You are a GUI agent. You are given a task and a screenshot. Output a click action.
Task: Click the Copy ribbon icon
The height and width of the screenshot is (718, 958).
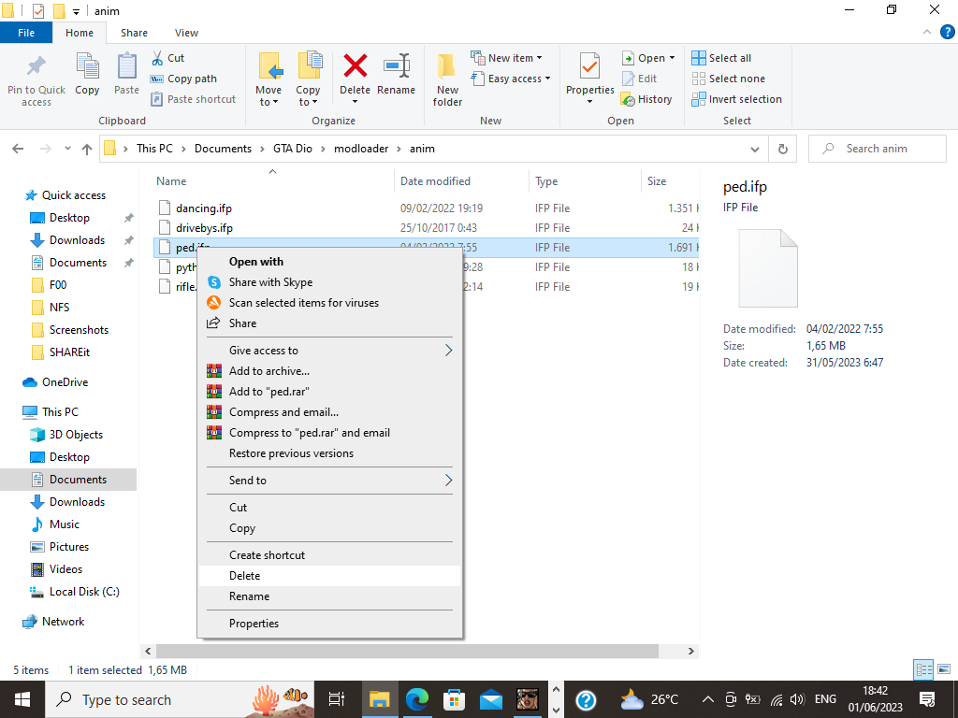(87, 66)
